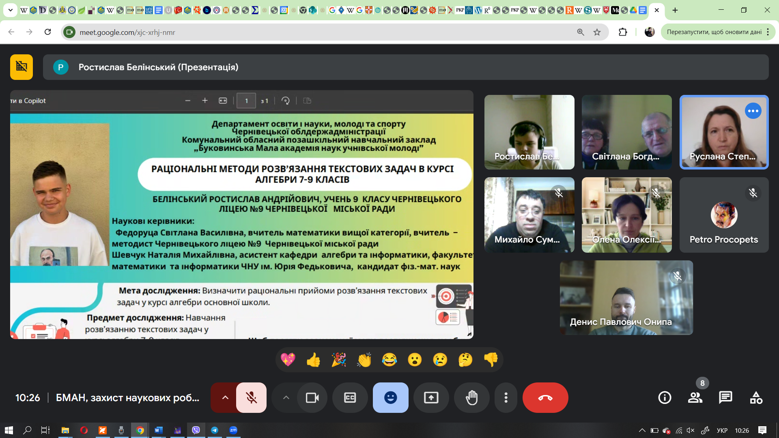Select Денис Павлович Онипа video tile
Image resolution: width=779 pixels, height=438 pixels.
click(x=626, y=298)
